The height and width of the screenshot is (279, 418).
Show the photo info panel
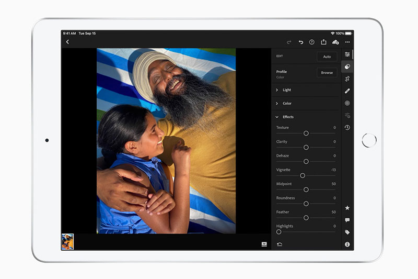tap(347, 244)
